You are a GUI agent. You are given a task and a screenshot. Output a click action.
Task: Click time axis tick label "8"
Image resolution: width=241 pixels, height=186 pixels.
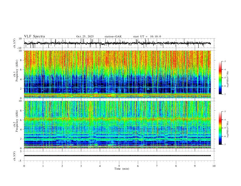(176, 166)
